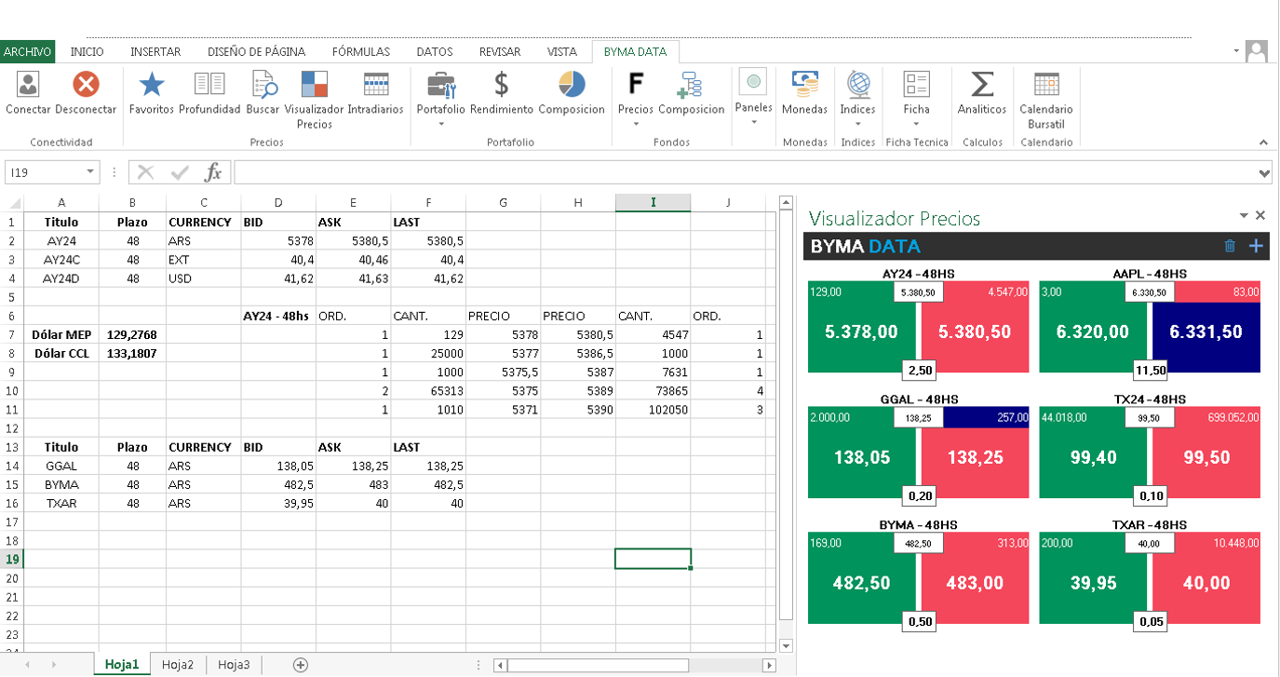Click the insert function fx icon
Image resolution: width=1280 pixels, height=677 pixels.
click(x=213, y=172)
